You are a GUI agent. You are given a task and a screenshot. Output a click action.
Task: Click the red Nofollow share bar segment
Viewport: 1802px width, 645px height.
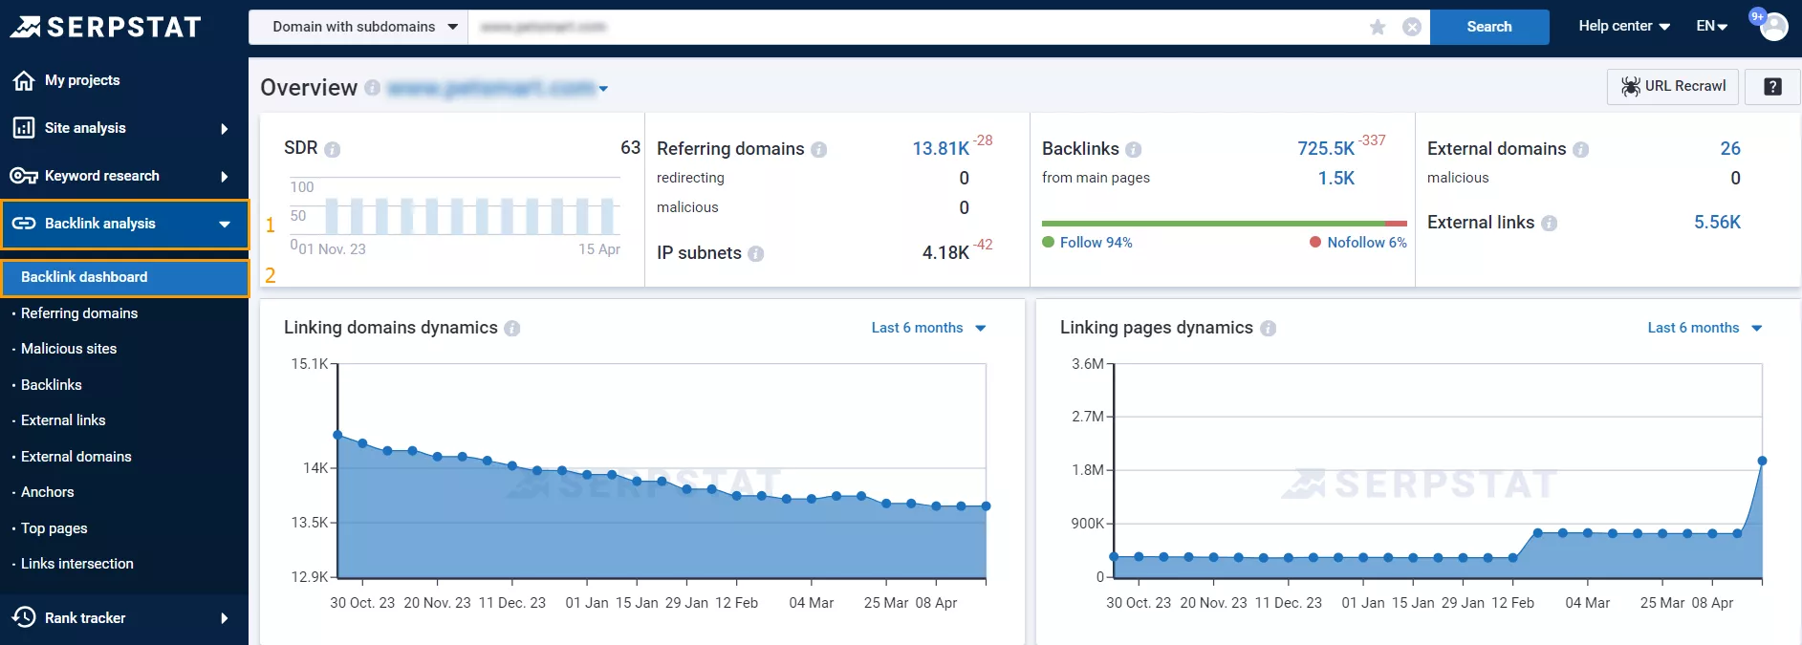coord(1396,224)
